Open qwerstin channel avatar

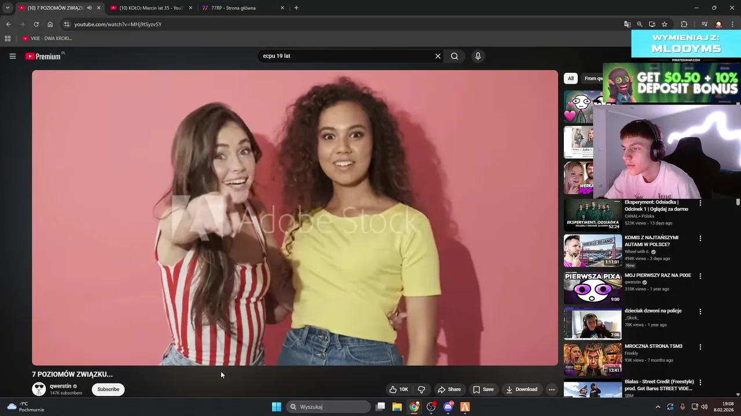coord(39,389)
